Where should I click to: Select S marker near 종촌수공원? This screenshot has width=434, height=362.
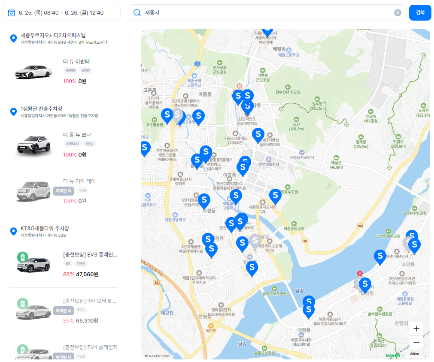coord(276,196)
